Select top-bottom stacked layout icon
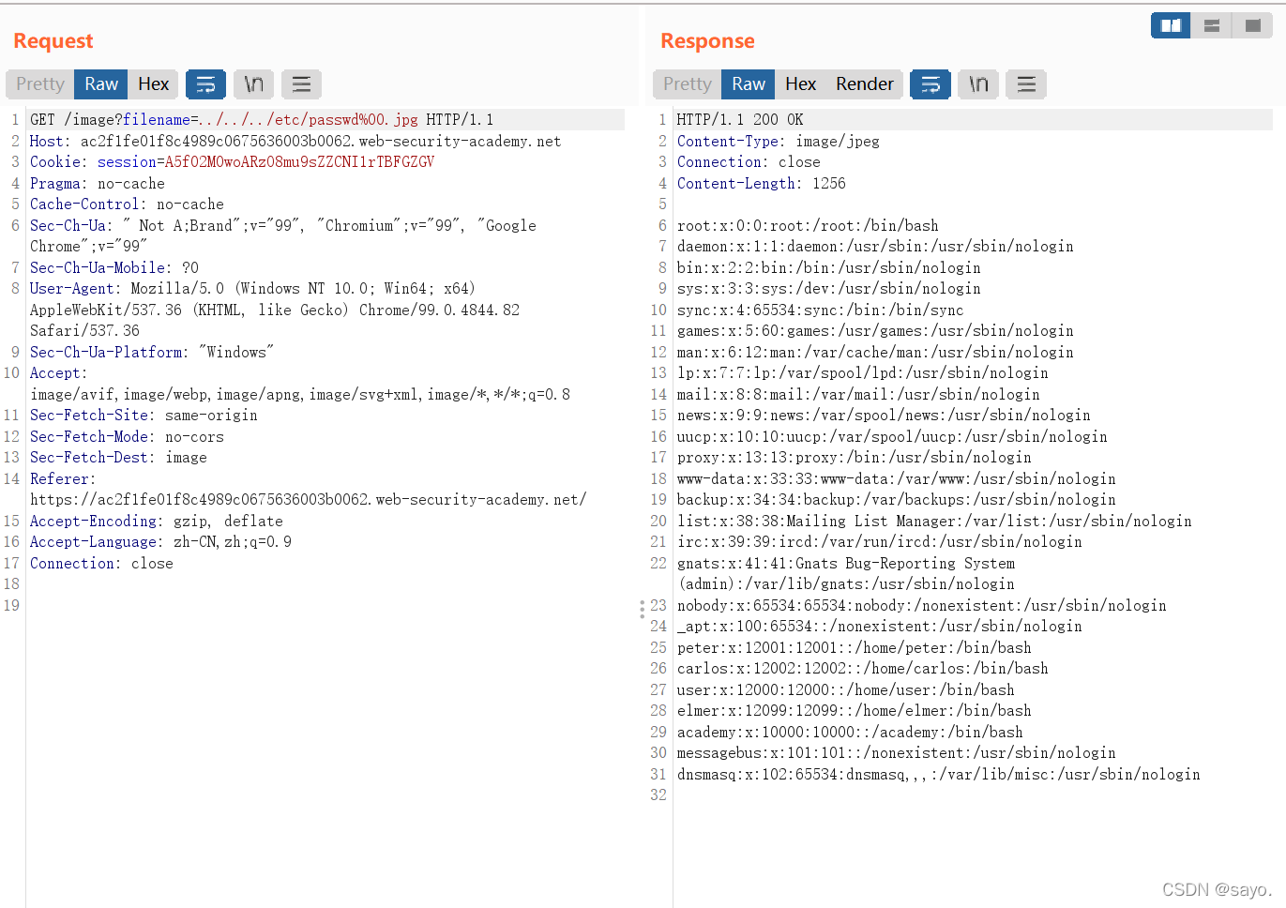This screenshot has width=1286, height=908. pyautogui.click(x=1212, y=25)
